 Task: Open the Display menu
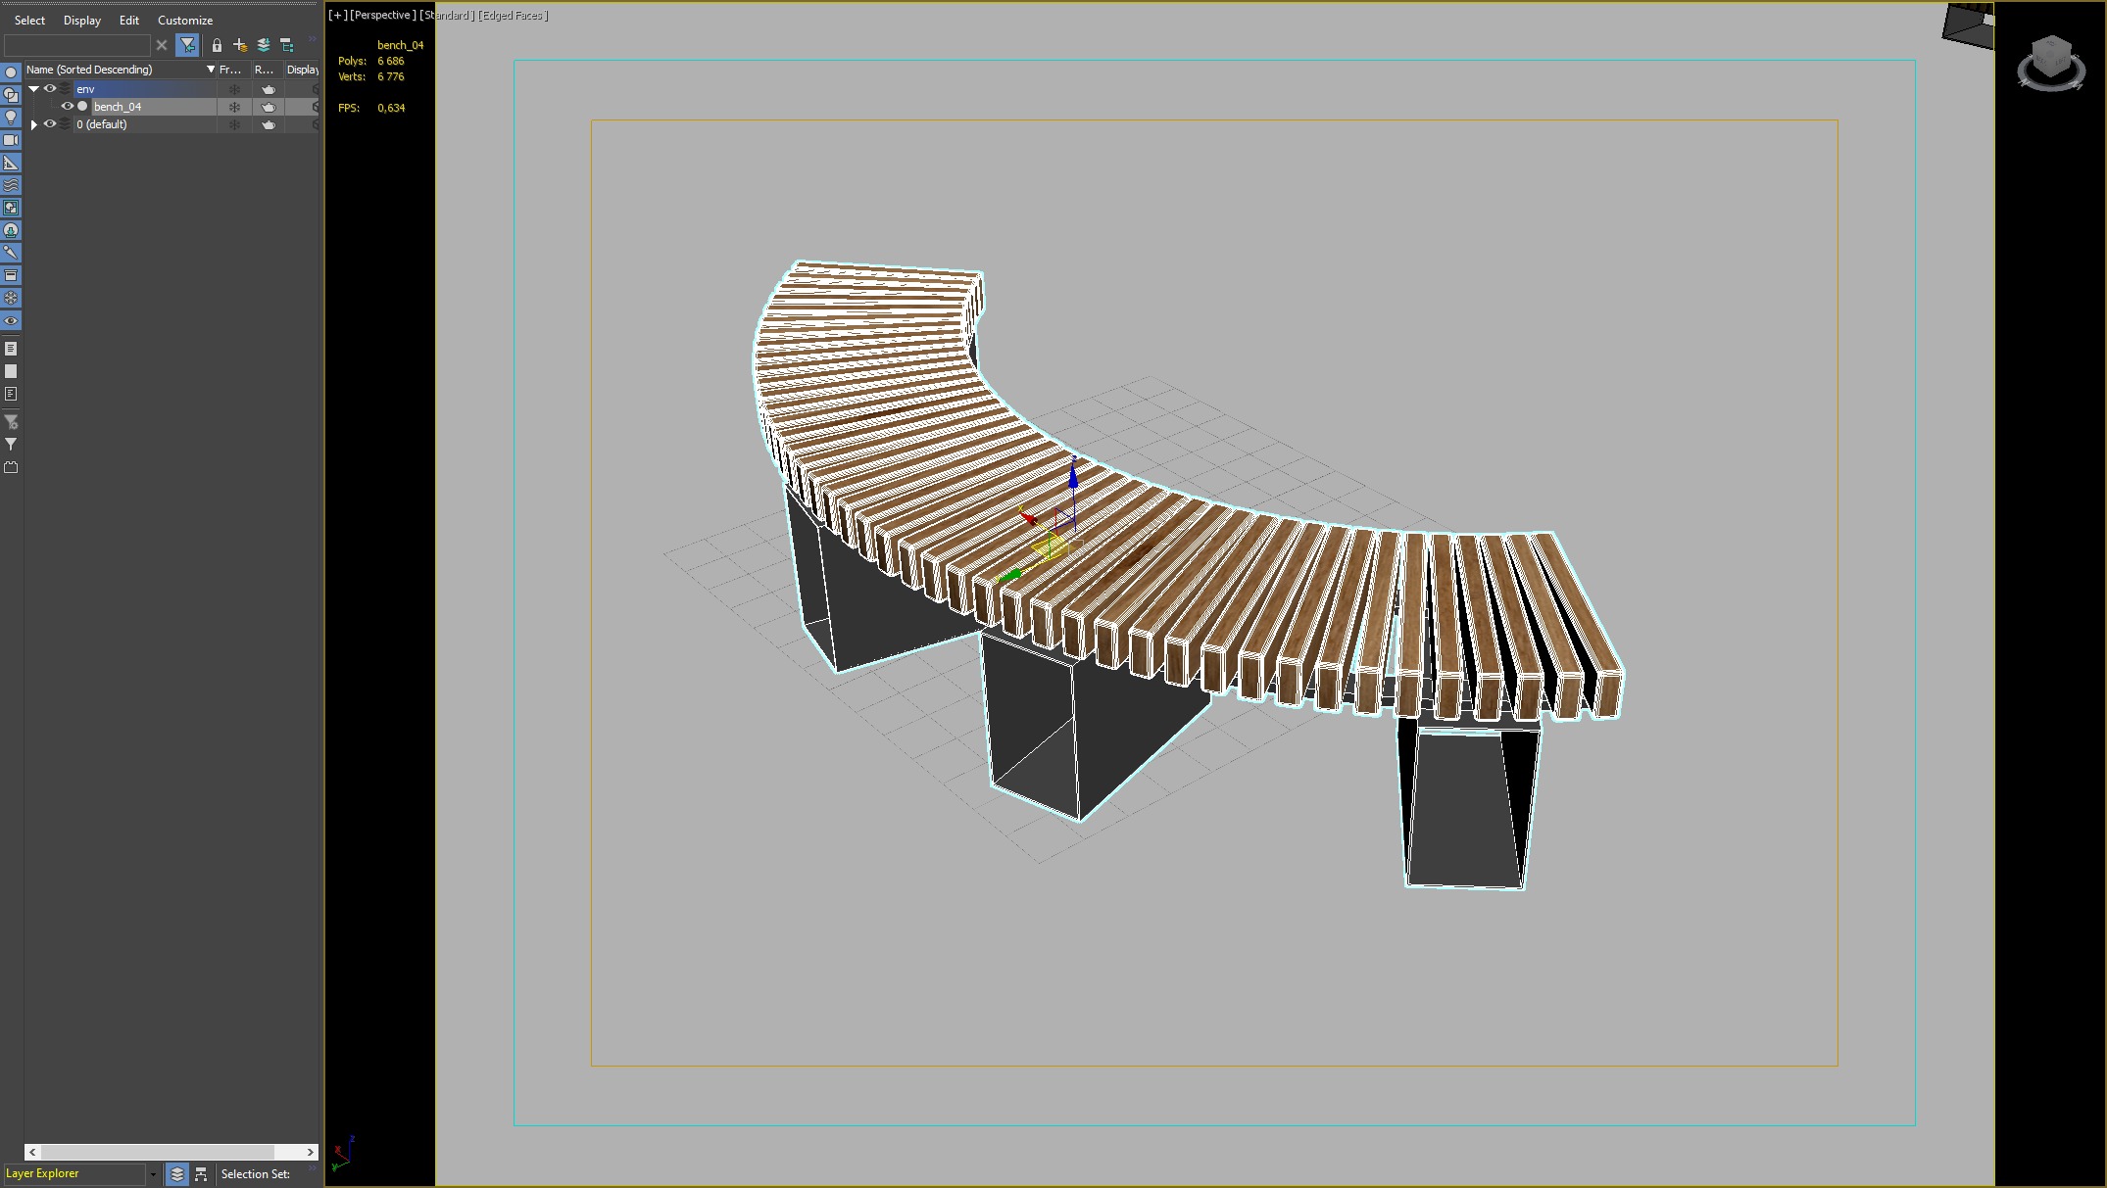click(x=82, y=20)
